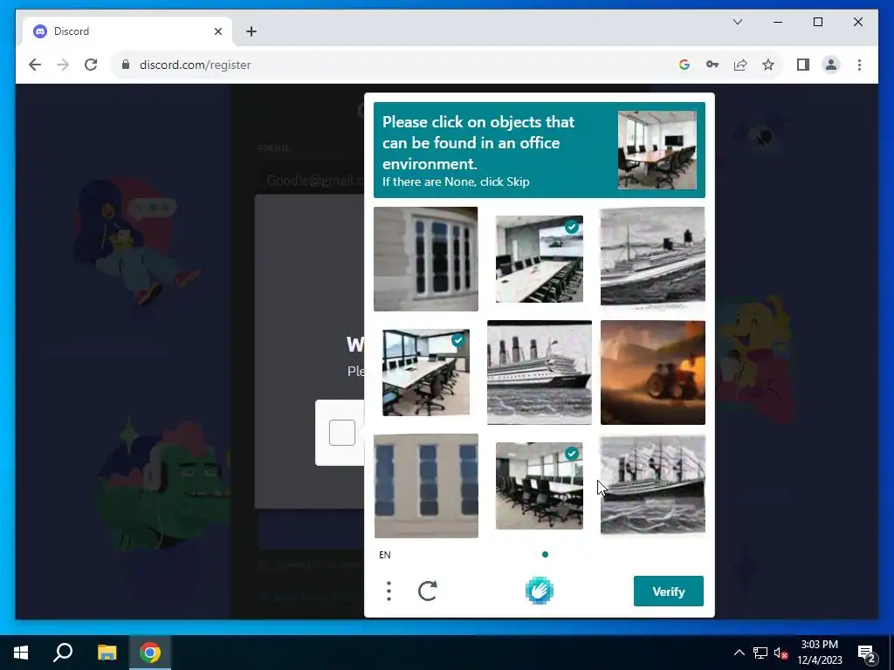Show hidden system tray icons
894x670 pixels.
pyautogui.click(x=739, y=653)
